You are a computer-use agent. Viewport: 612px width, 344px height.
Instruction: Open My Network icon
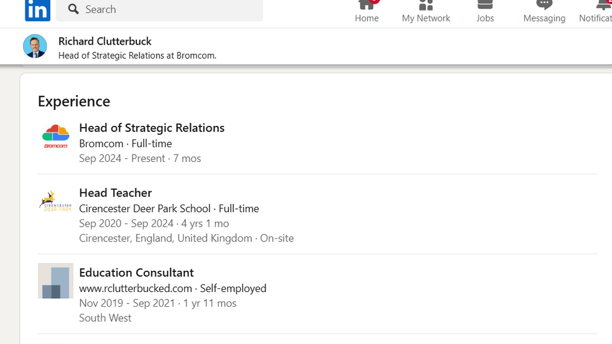point(426,5)
